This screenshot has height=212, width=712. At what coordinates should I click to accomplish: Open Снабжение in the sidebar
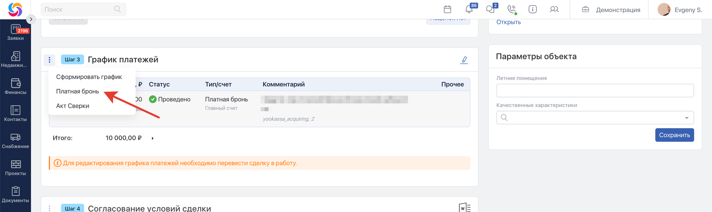coord(15,141)
